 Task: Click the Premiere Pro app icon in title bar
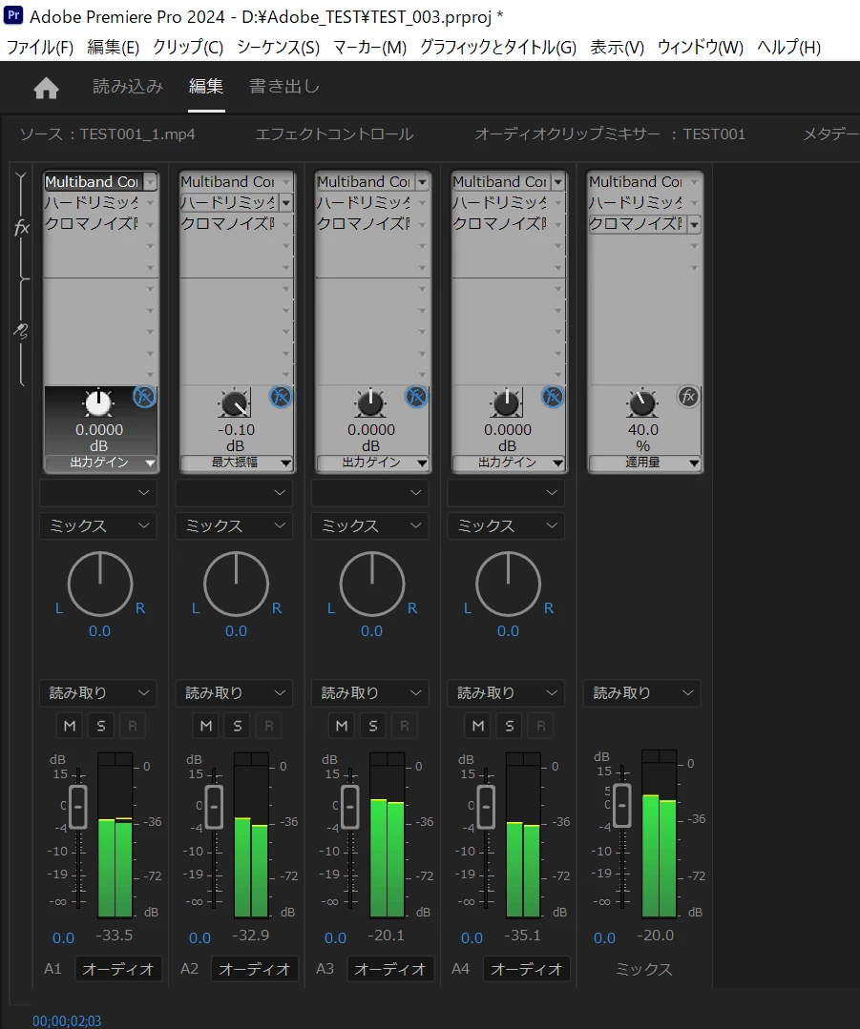13,15
